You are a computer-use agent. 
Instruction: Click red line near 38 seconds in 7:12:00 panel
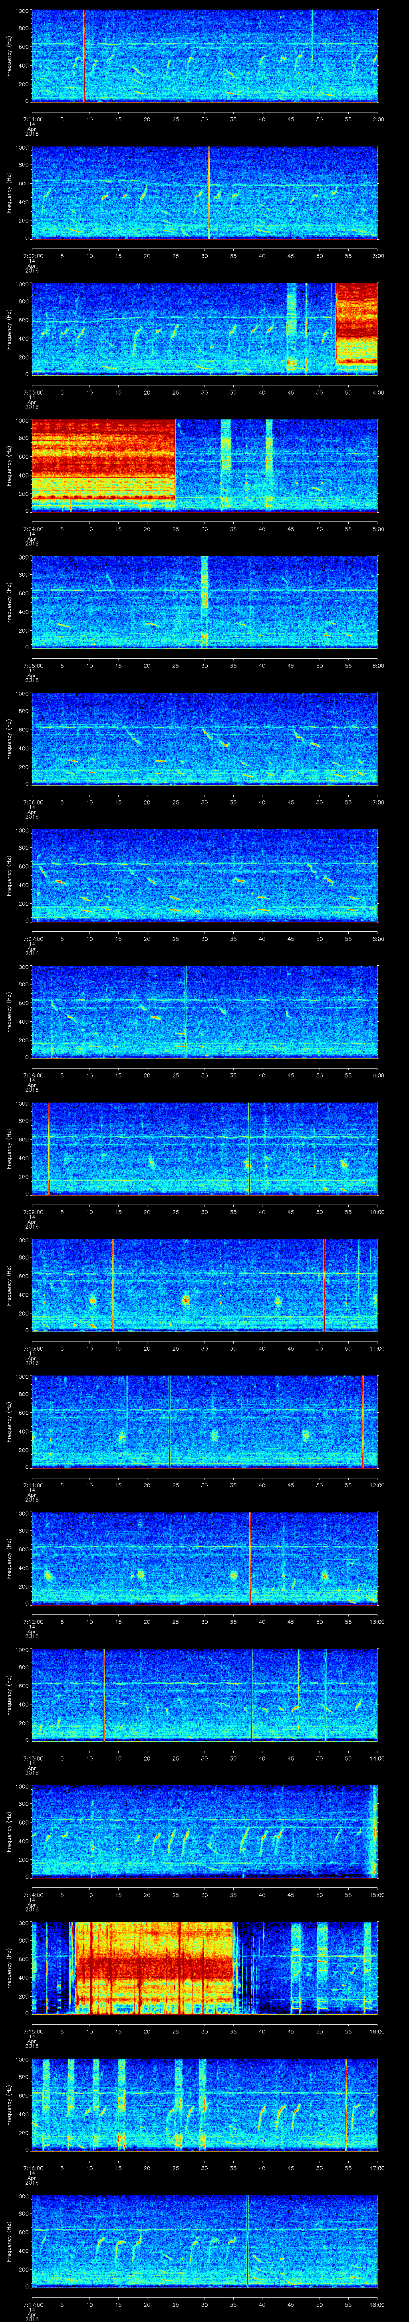(250, 1557)
